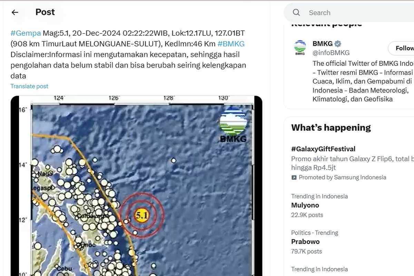Open the #GalaxyGiftFestival trending topic
Screen dimensions: 414x276
click(x=324, y=149)
